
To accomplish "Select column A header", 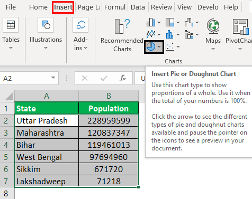I will (x=47, y=96).
